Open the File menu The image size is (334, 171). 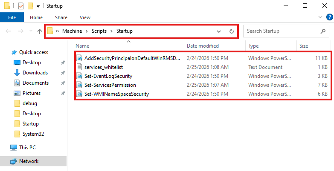coord(12,17)
